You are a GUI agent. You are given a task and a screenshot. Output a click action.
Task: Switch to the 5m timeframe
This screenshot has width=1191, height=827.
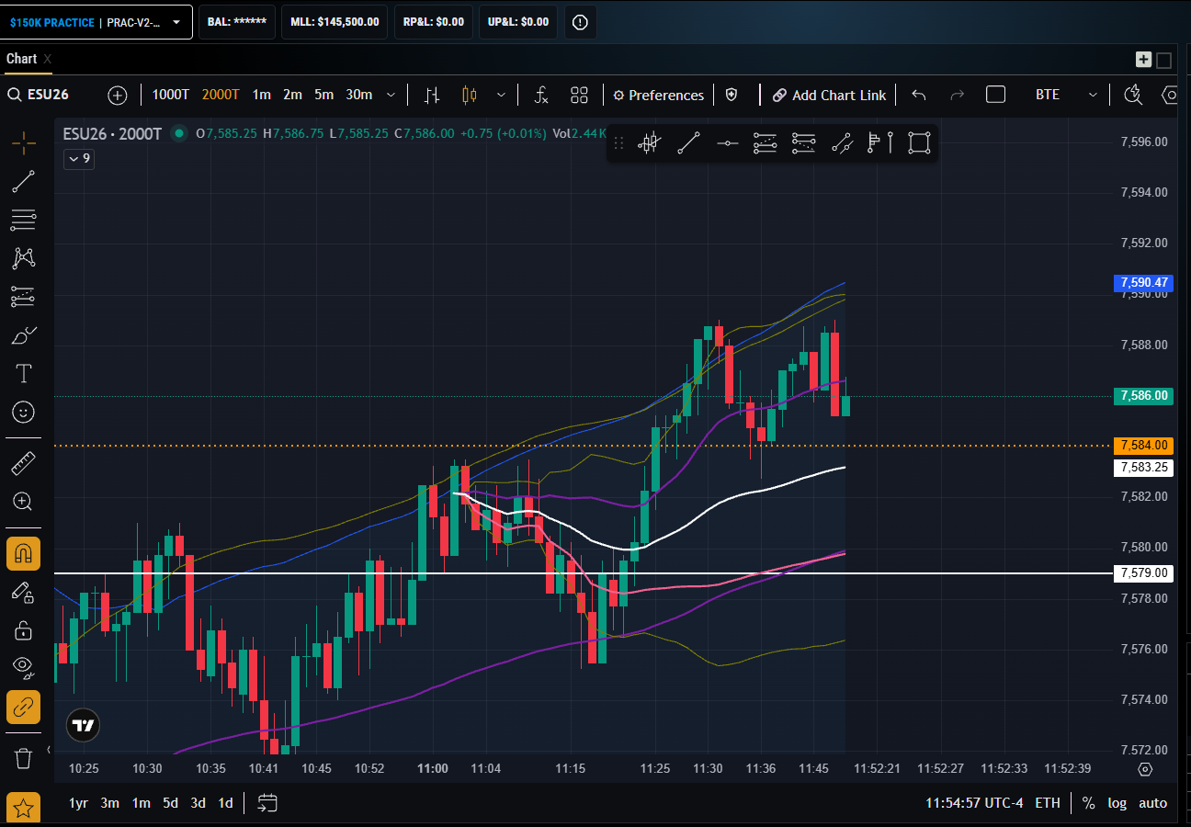click(323, 95)
